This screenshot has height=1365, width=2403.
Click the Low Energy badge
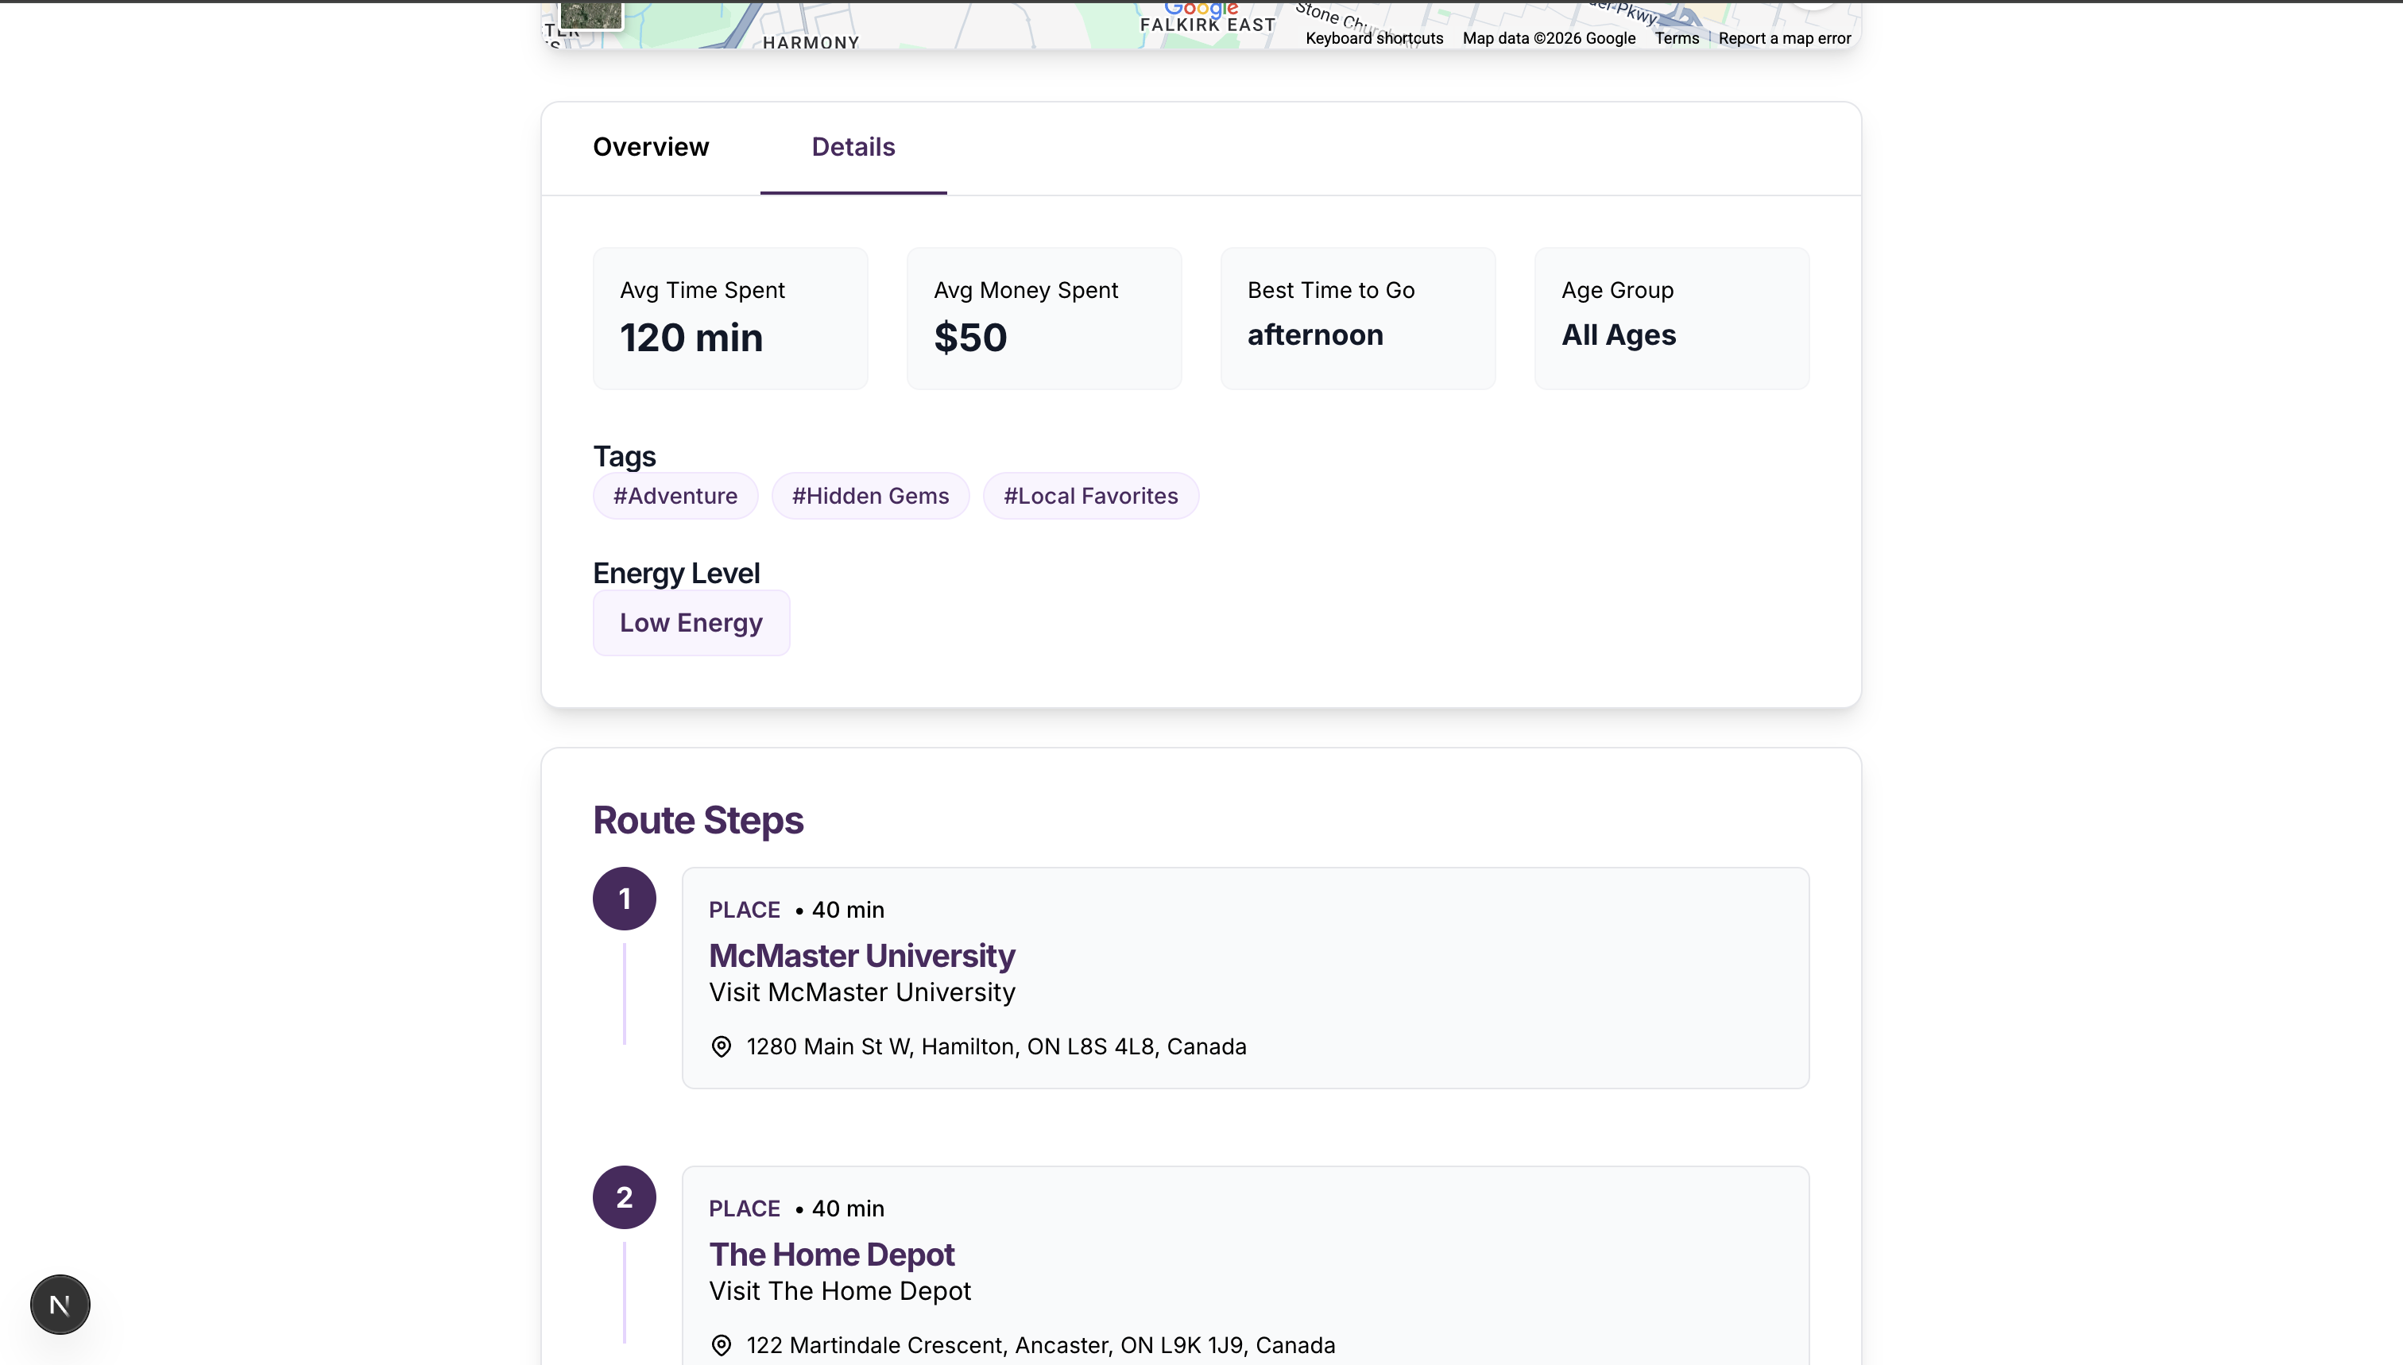691,622
